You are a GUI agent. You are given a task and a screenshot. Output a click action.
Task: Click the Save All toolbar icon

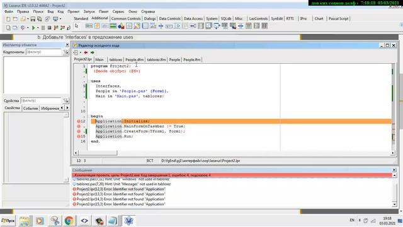(40, 19)
